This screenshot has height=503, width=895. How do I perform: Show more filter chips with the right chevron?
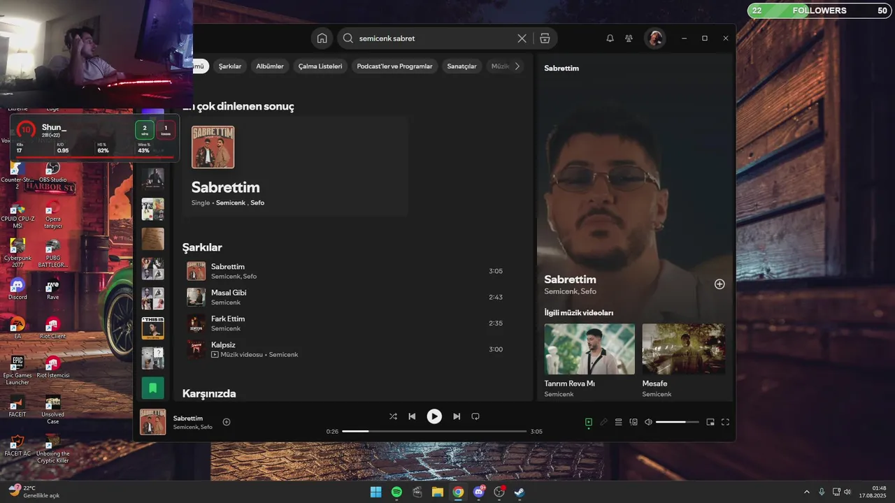(x=517, y=66)
